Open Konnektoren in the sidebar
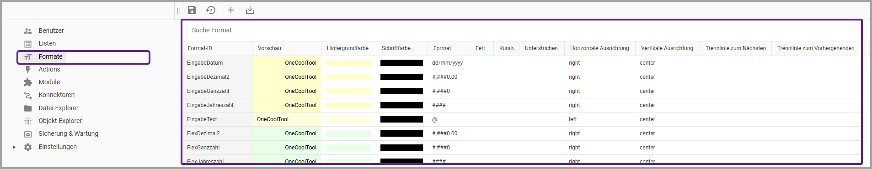 [57, 95]
